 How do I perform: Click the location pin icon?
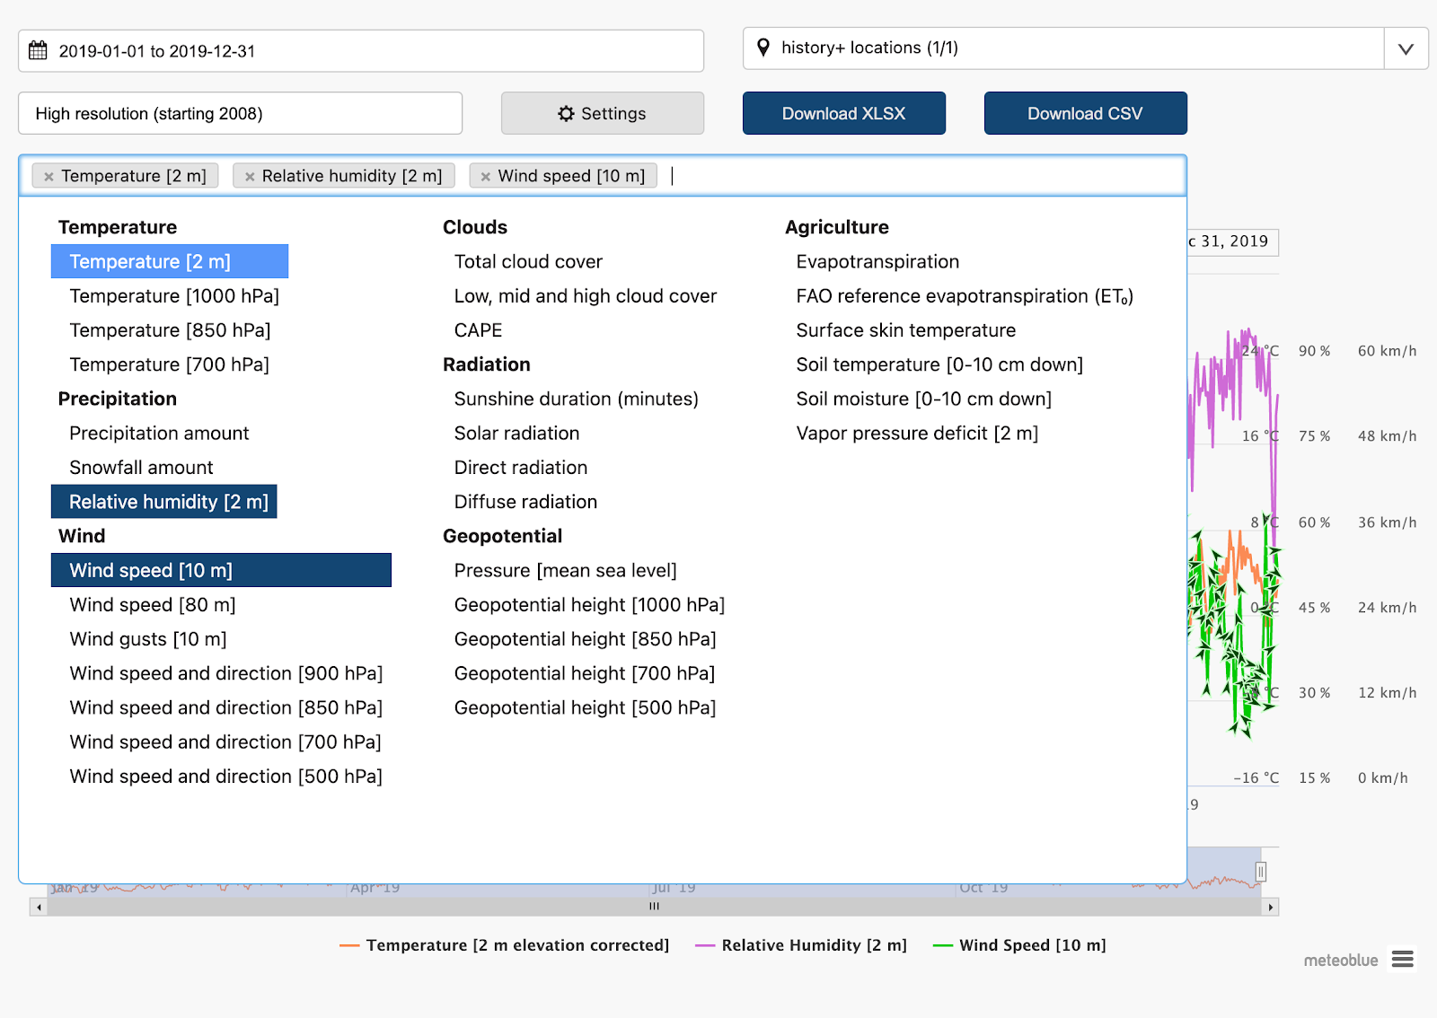coord(763,48)
